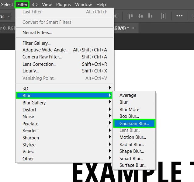Viewport: 194px width, 182px height.
Task: Select Surface Blur
Action: point(134,165)
